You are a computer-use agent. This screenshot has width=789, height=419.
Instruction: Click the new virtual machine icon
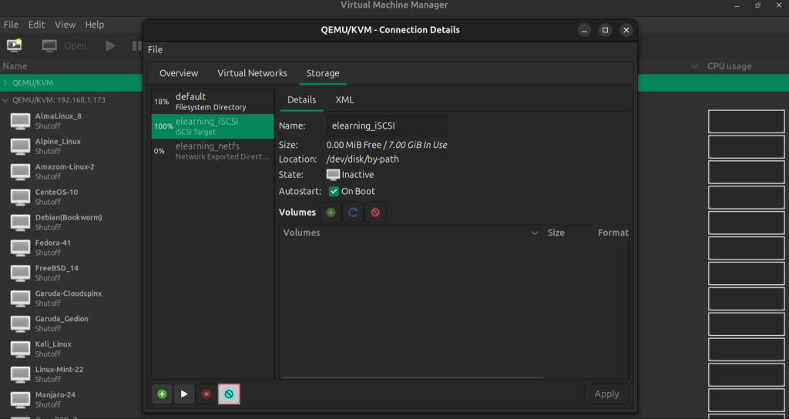(x=15, y=45)
